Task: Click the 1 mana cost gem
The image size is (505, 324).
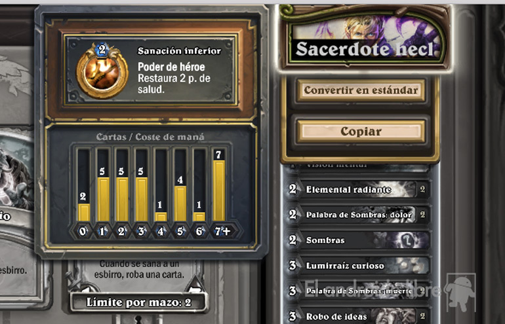Action: 102,231
